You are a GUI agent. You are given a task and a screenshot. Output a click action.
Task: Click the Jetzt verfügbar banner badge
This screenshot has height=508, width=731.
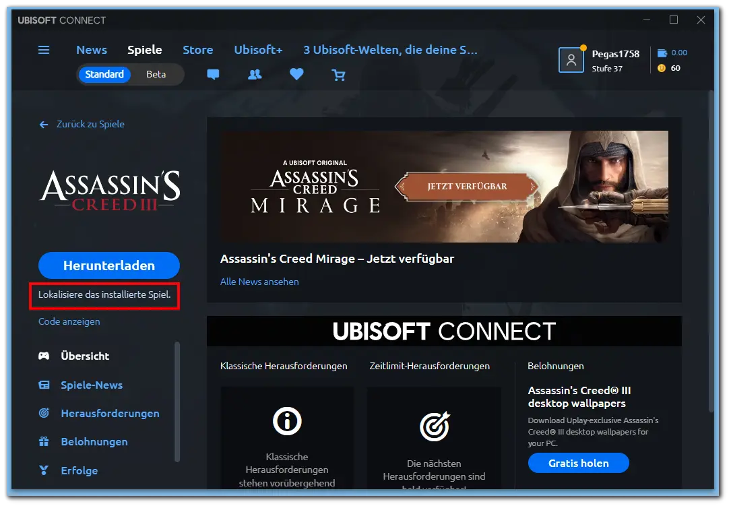[x=467, y=187]
